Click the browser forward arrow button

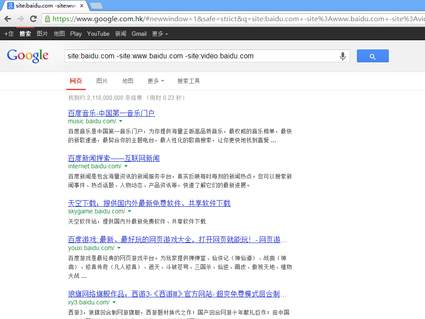pos(20,19)
